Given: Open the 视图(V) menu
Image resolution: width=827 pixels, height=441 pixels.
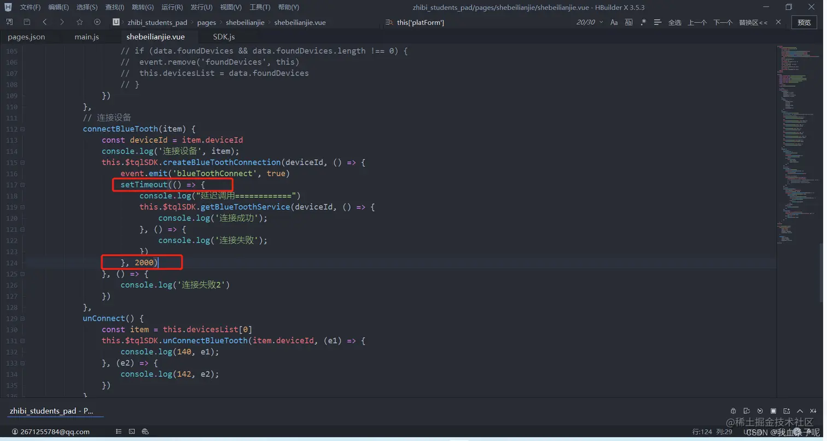Looking at the screenshot, I should [x=231, y=7].
